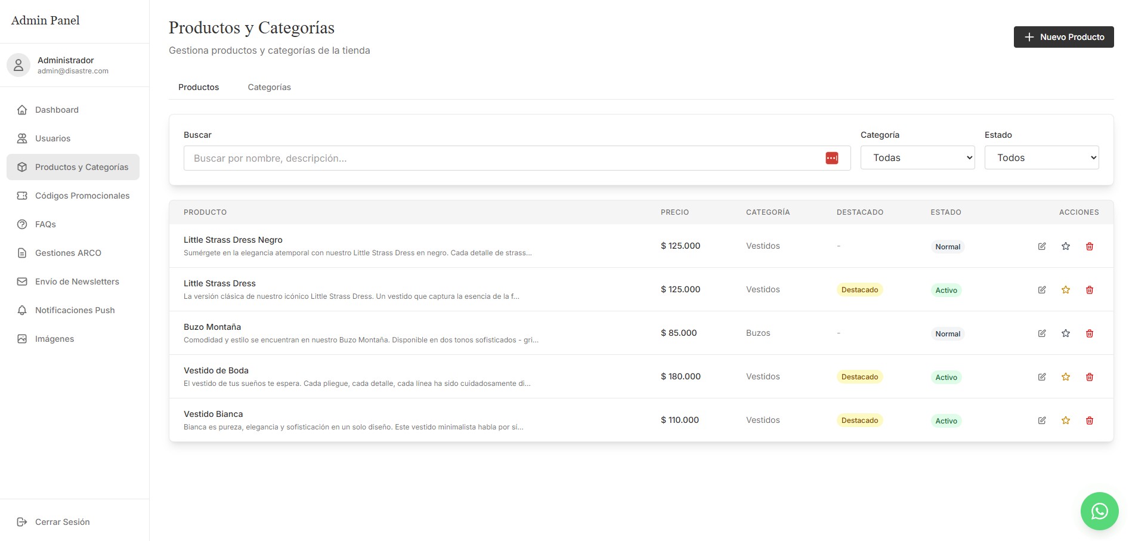1129x541 pixels.
Task: Open the Categoría filter dropdown
Action: click(917, 157)
